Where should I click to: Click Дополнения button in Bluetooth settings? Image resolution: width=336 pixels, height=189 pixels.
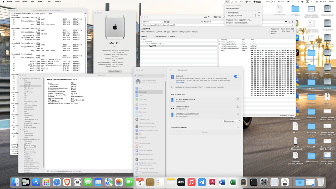tap(230, 121)
